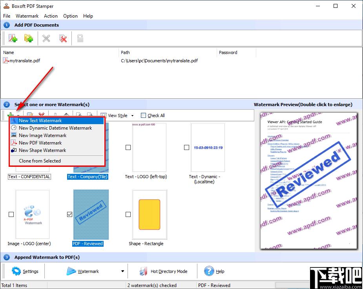Choose New Image Watermark
363x289 pixels.
57,135
